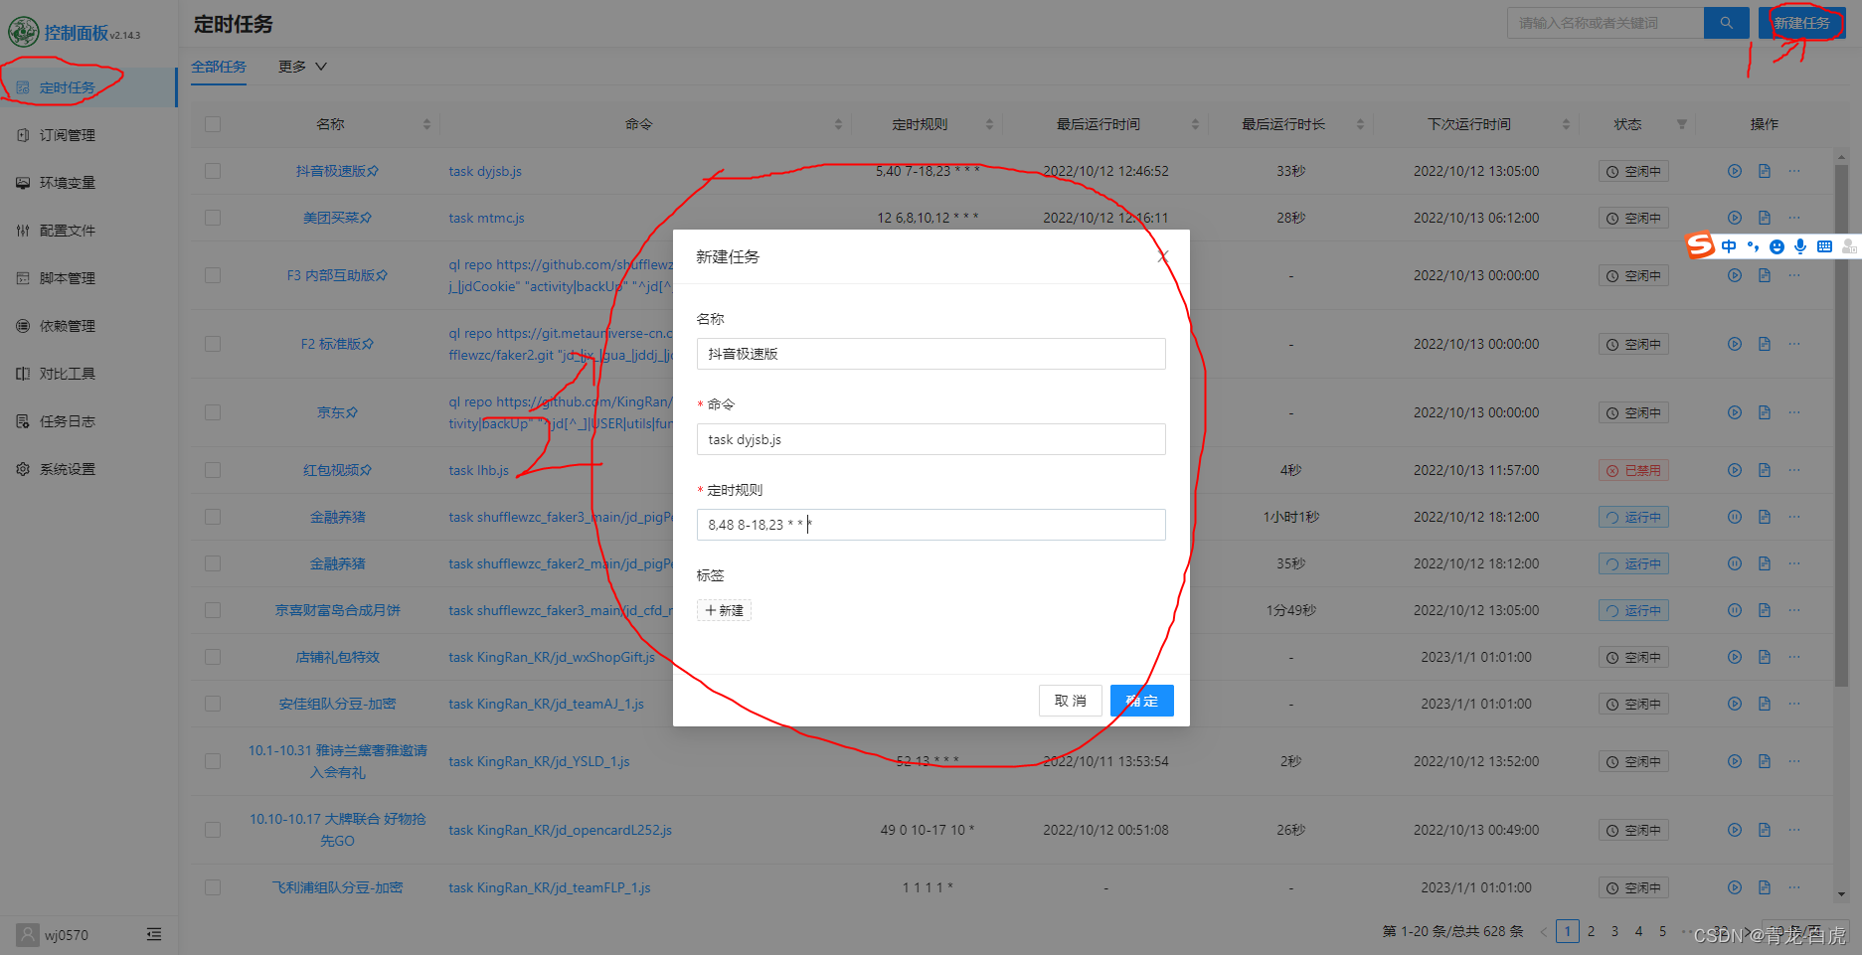Click the 名称 input field in dialog
Screen dimensions: 1862x955
[x=931, y=354]
